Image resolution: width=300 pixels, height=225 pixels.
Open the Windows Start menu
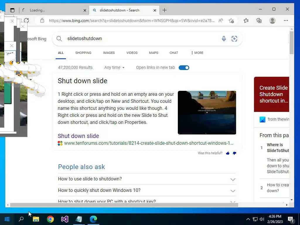(x=7, y=219)
